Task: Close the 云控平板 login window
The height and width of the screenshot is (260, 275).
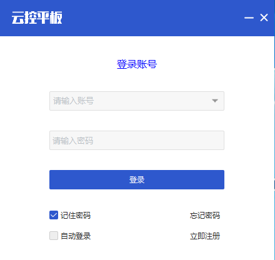Action: (x=264, y=17)
